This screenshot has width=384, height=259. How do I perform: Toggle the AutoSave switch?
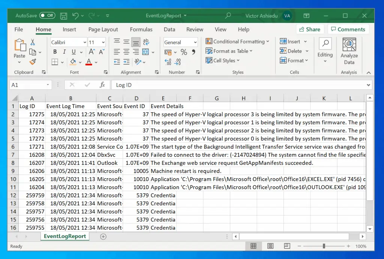click(47, 16)
